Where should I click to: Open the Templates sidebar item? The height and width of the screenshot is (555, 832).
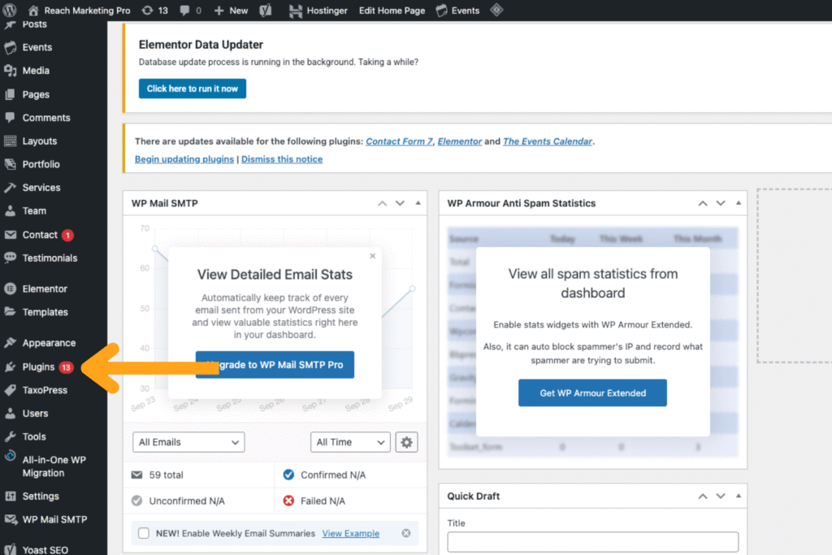45,312
